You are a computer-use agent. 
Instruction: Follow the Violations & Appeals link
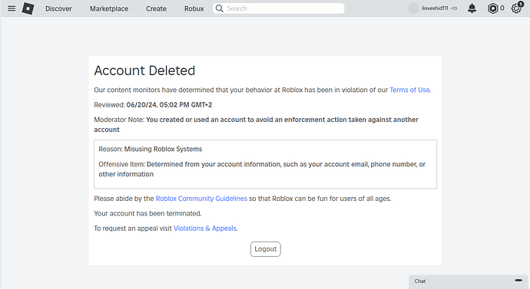coord(205,228)
